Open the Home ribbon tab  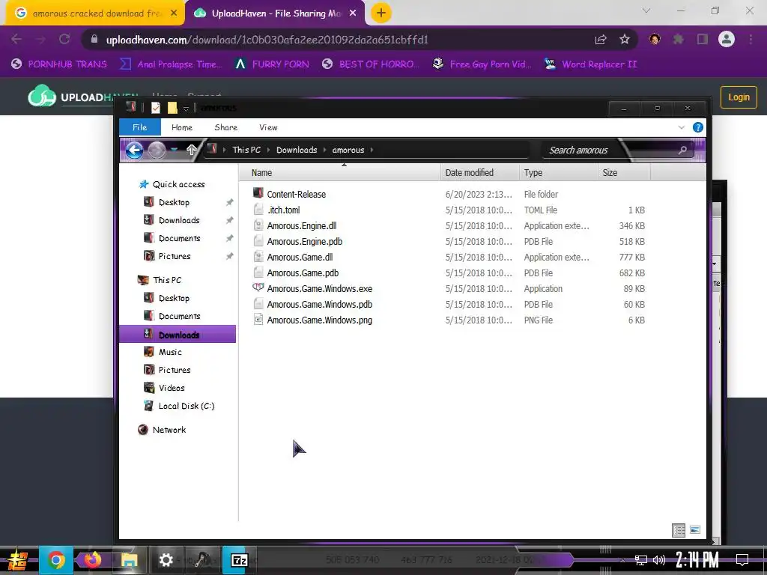(182, 127)
